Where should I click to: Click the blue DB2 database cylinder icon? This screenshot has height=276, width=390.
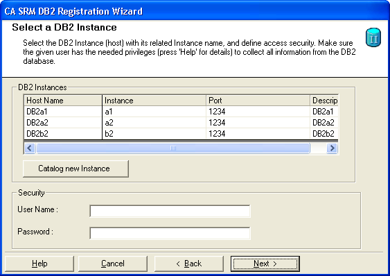click(x=373, y=37)
